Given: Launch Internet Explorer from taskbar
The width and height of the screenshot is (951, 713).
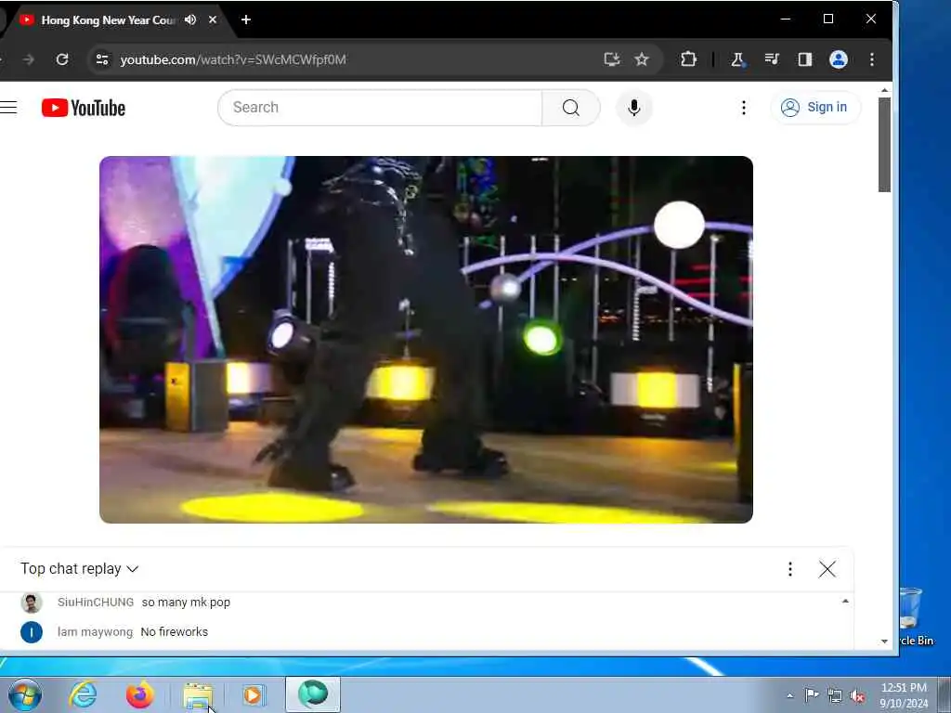Looking at the screenshot, I should coord(83,694).
